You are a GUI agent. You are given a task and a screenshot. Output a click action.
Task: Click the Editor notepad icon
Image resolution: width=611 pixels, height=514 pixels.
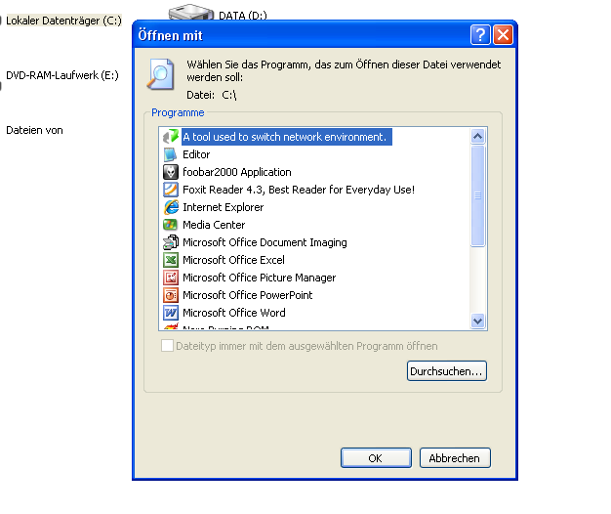(170, 154)
